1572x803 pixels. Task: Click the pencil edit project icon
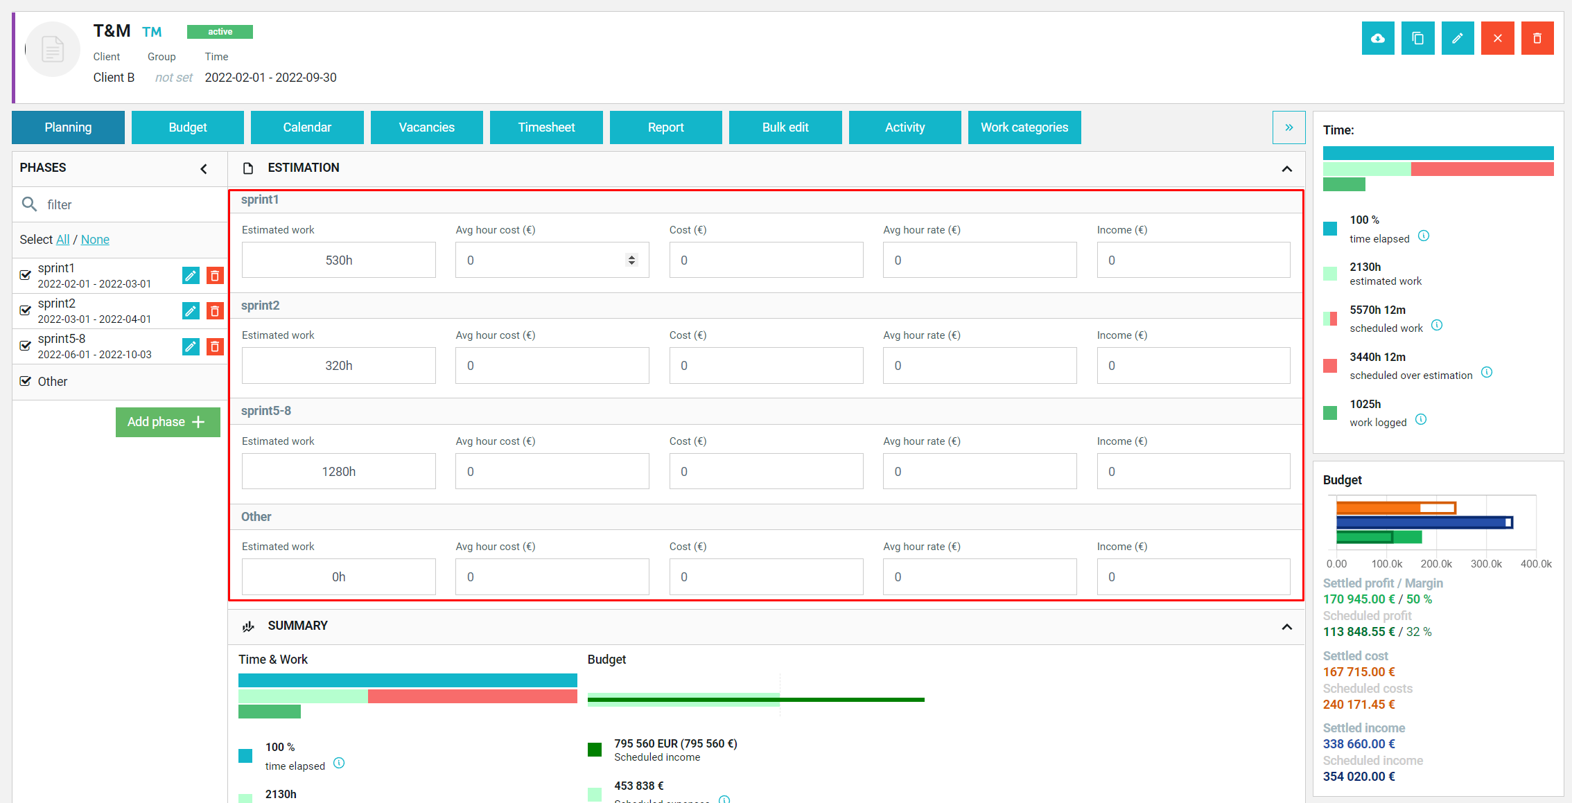coord(1458,38)
